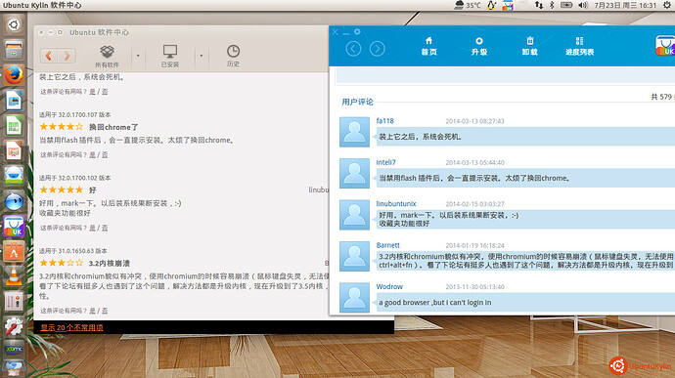Open the 所有软件 (All Software) view
The image size is (675, 378).
click(107, 56)
